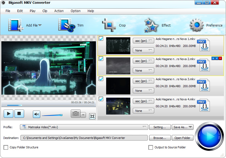Open the Help menu

pos(91,11)
